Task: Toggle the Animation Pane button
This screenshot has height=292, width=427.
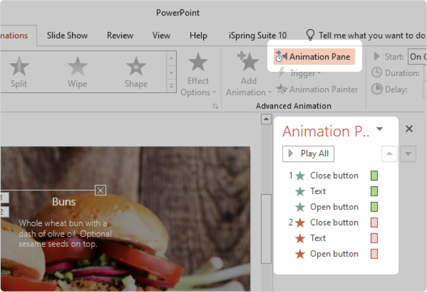Action: tap(314, 57)
